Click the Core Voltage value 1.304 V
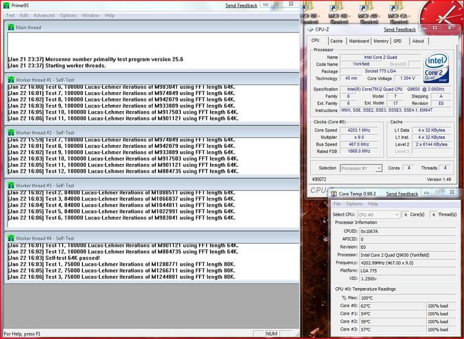 point(407,78)
